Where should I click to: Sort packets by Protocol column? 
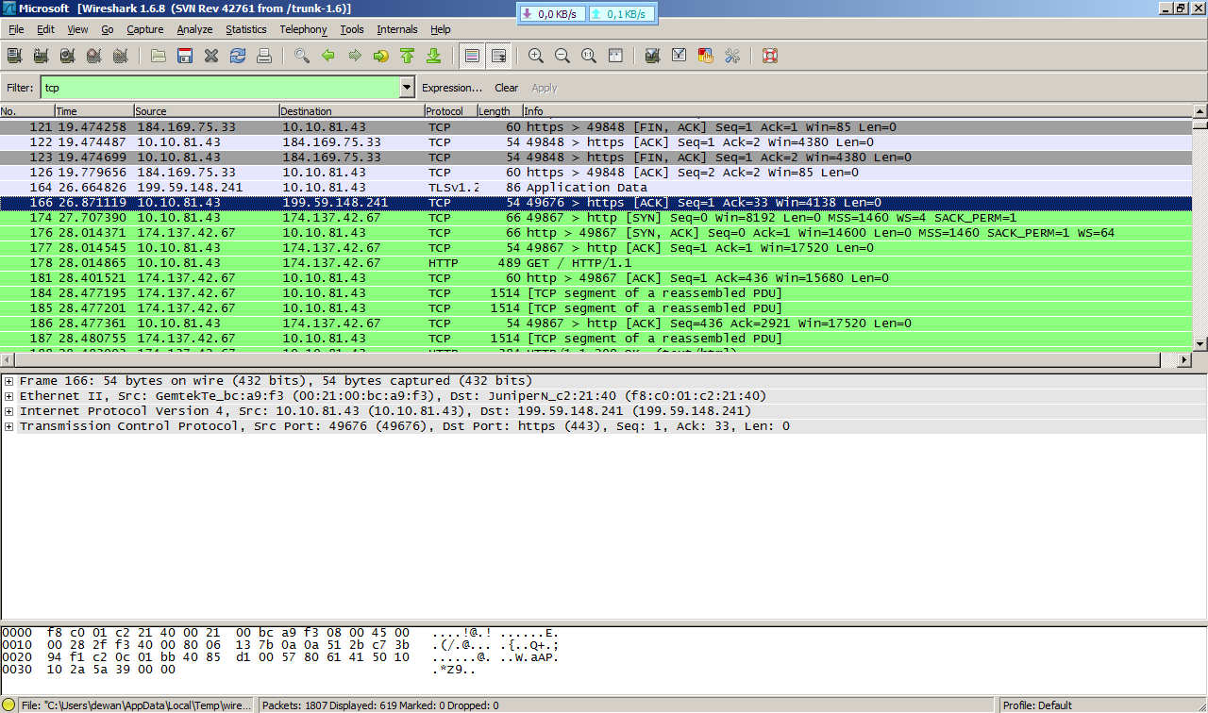(x=449, y=111)
